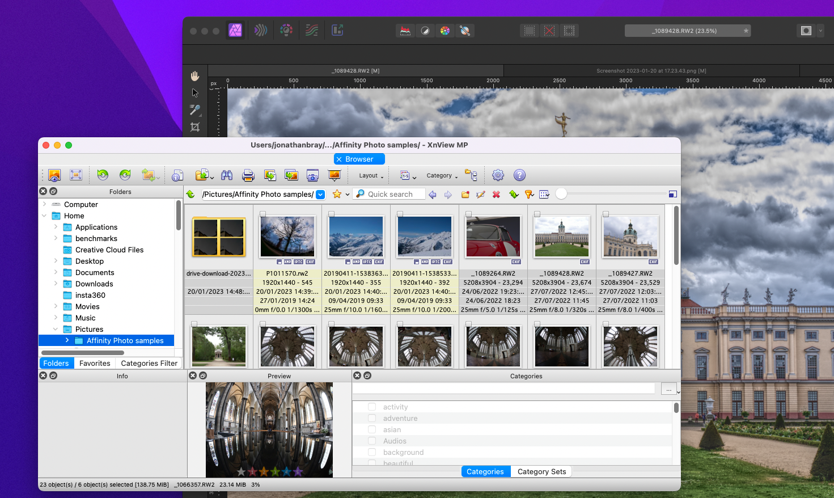Switch to the Favorites tab
834x498 pixels.
95,363
